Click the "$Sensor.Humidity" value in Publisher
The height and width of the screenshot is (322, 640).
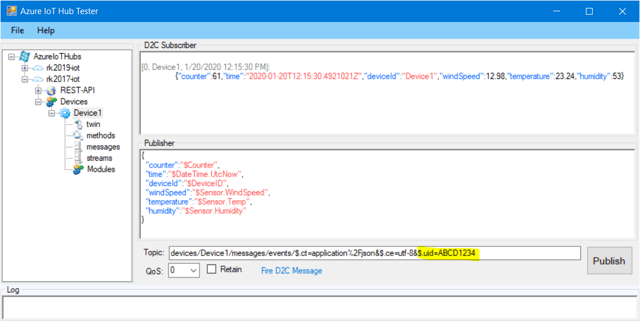[215, 210]
